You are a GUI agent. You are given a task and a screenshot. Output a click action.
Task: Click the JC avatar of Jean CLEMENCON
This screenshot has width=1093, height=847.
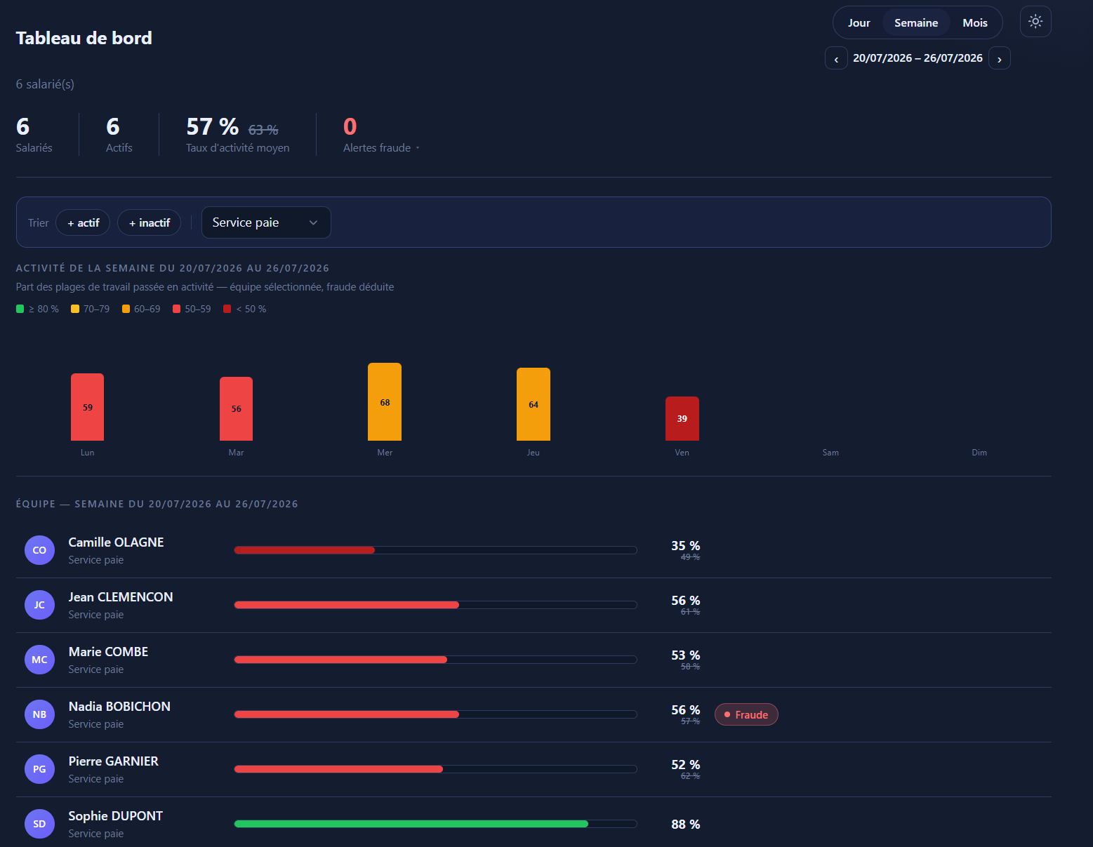39,605
